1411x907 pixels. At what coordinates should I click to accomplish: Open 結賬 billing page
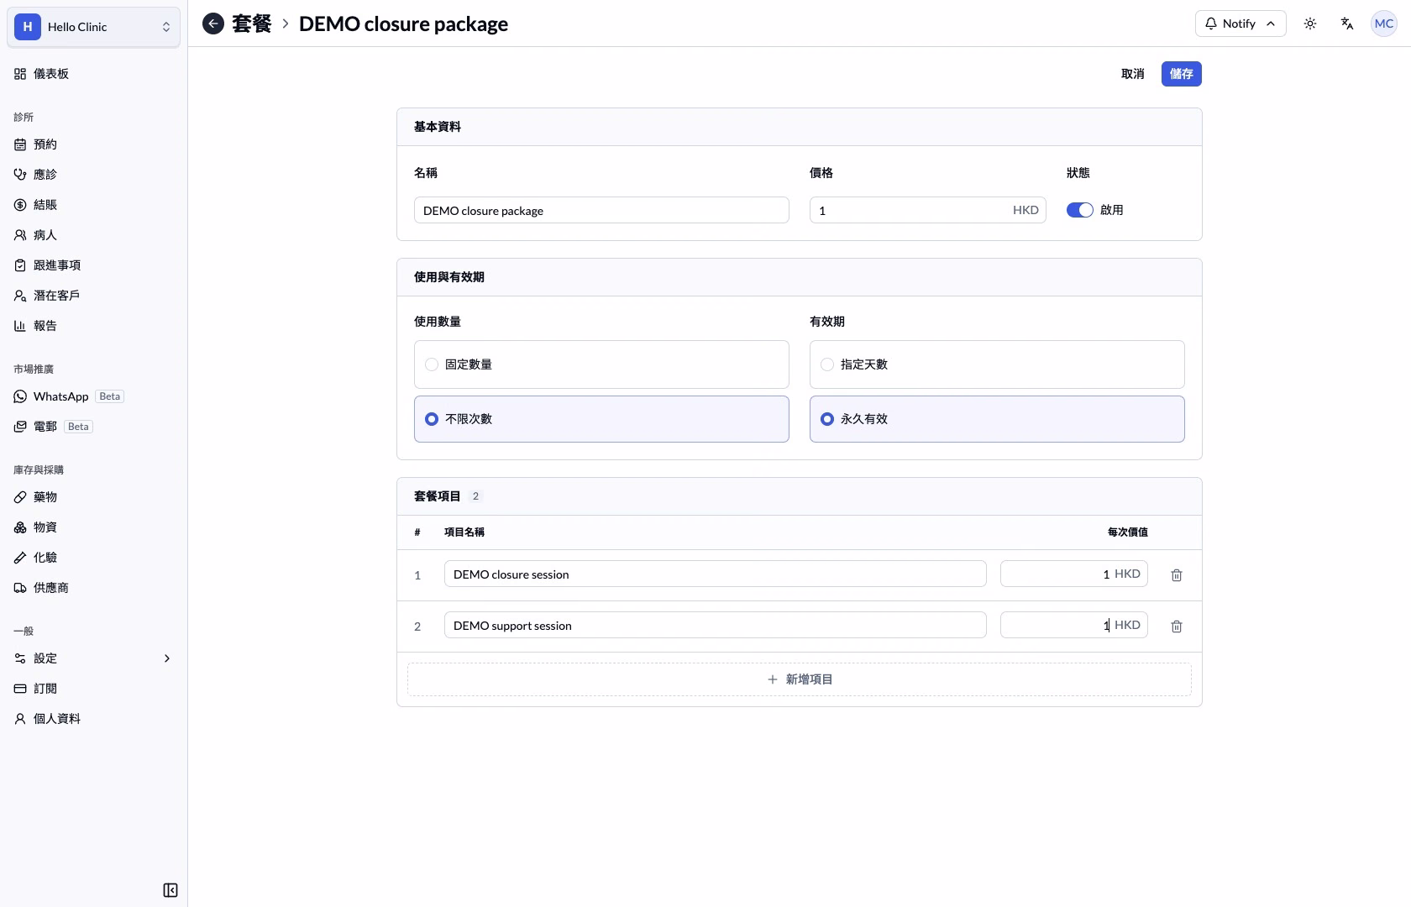coord(93,205)
